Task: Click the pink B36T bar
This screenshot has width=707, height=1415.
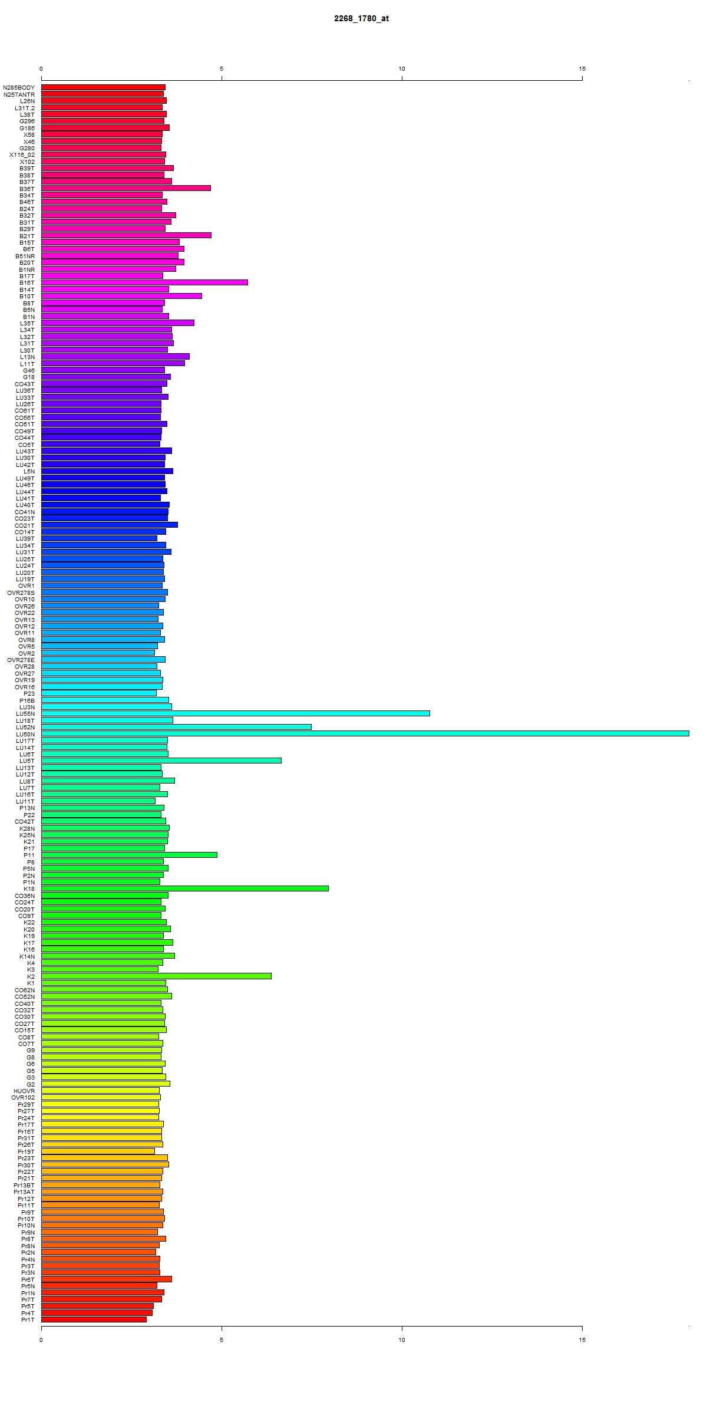Action: pyautogui.click(x=126, y=188)
